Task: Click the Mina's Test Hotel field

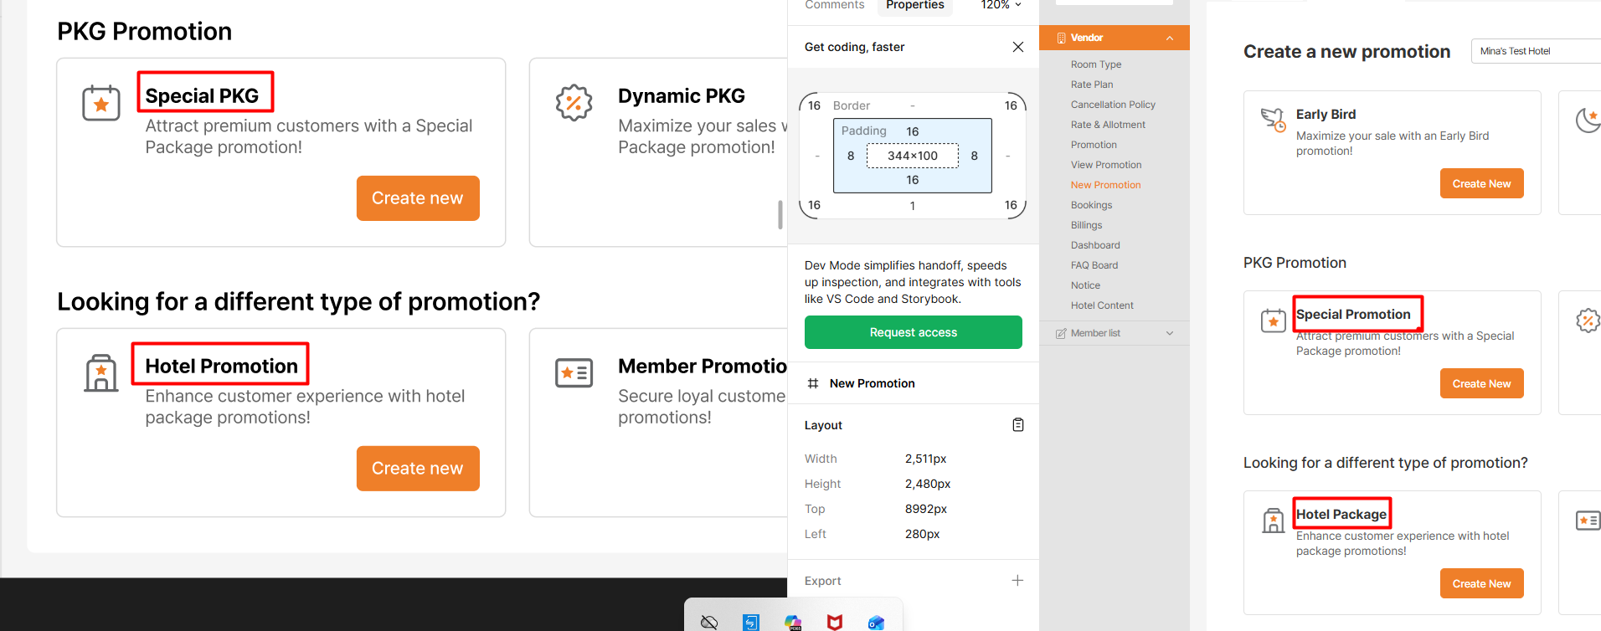Action: point(1535,51)
